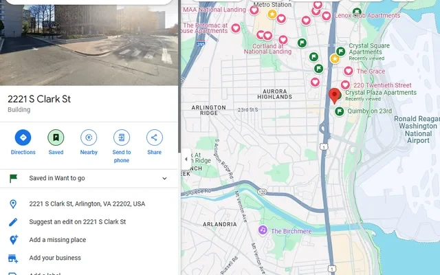Click I-395 highway shield

click(201, 44)
